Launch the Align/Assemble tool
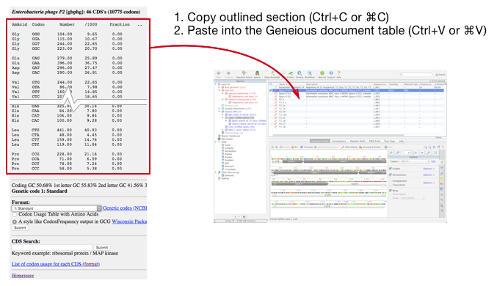Screen dimensions: 497x286 (272, 75)
